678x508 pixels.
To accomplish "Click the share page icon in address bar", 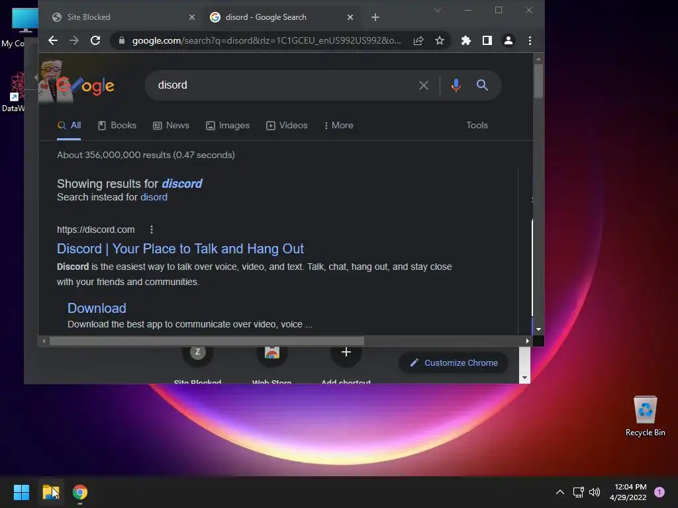I will [x=418, y=40].
